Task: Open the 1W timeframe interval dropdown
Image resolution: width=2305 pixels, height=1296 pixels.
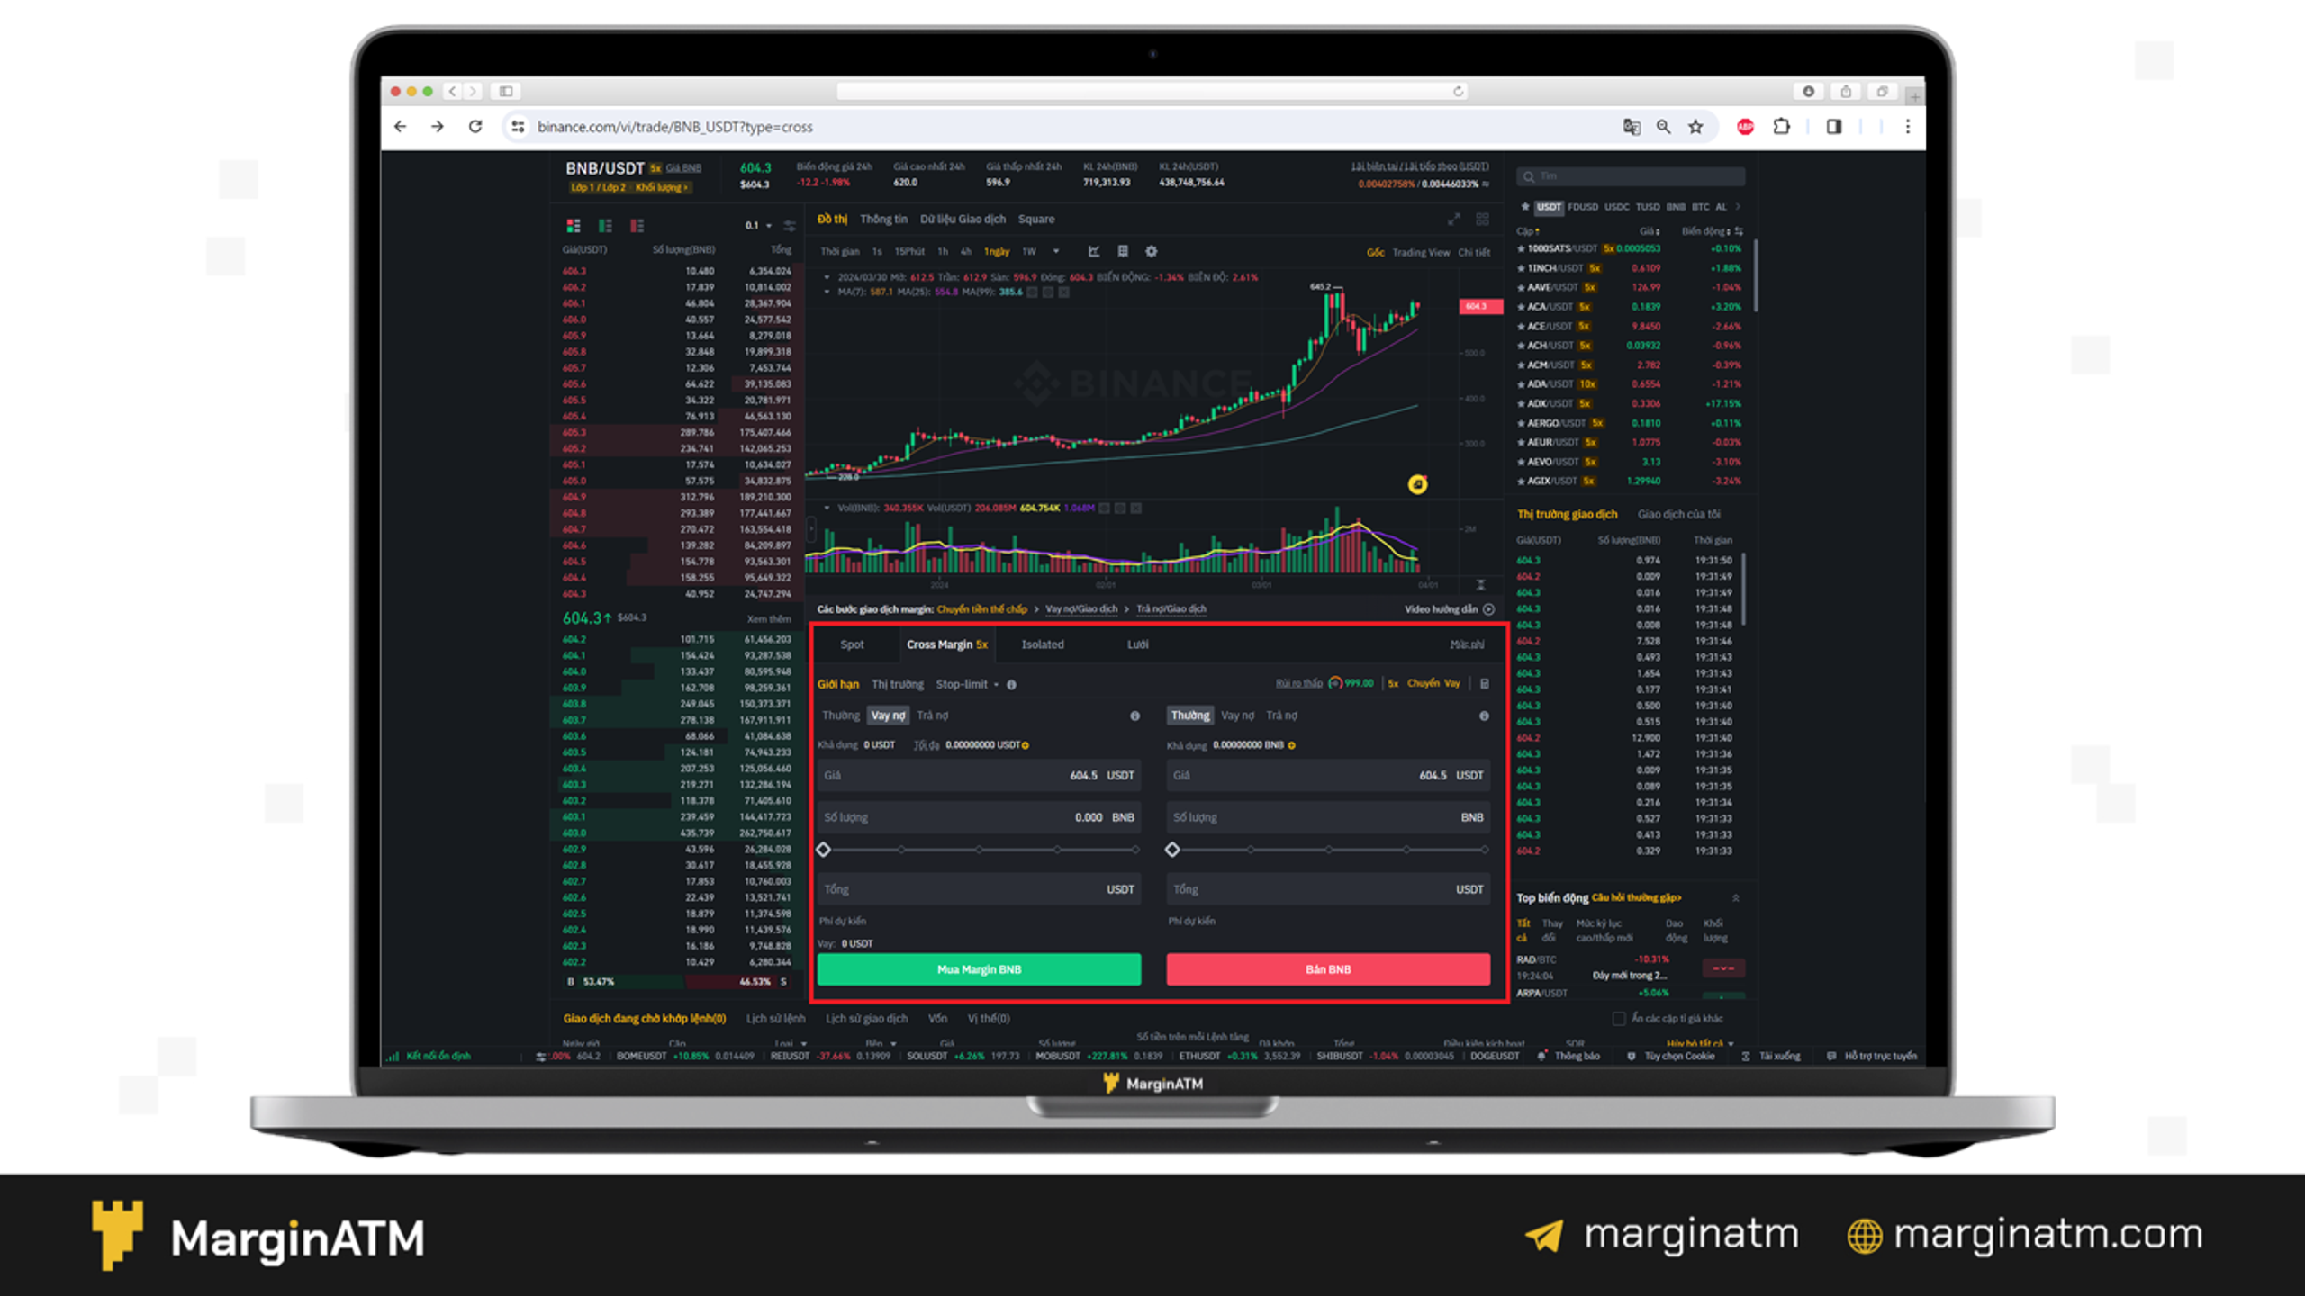Action: click(1056, 252)
